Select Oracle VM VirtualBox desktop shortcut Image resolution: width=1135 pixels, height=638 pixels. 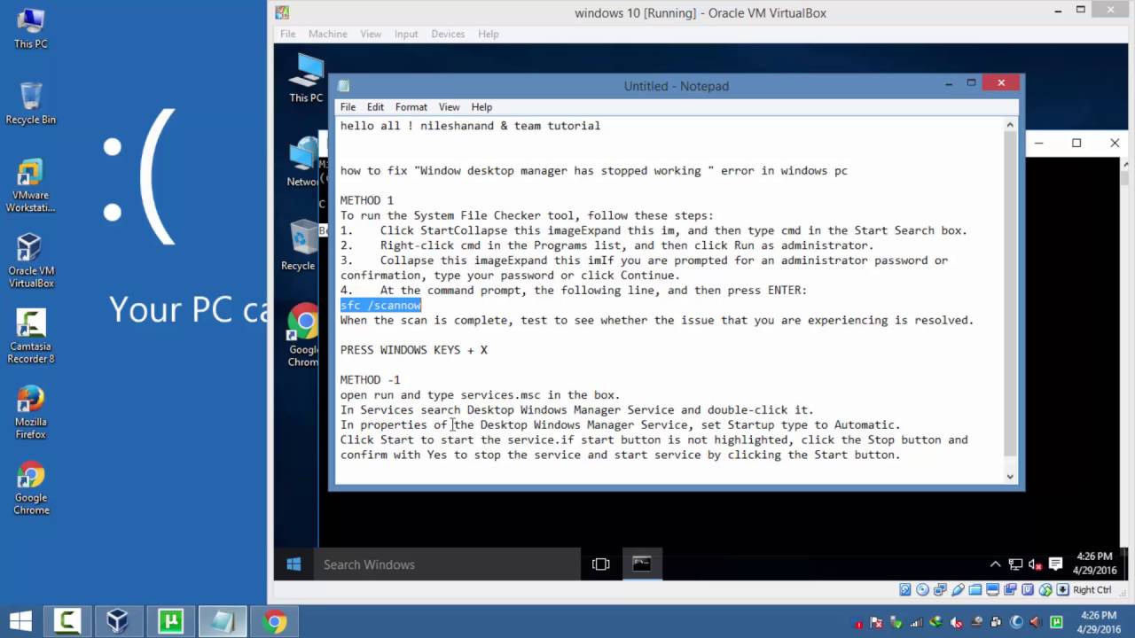tap(31, 261)
